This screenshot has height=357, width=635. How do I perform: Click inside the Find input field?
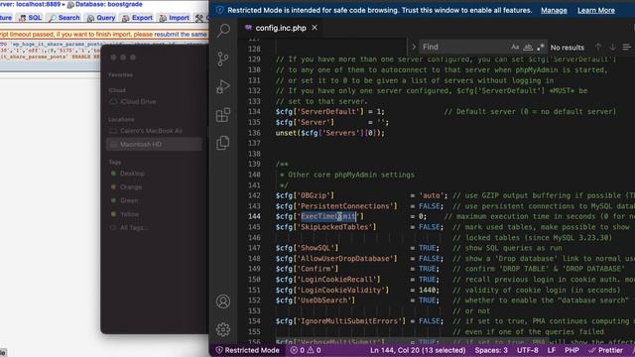point(463,47)
